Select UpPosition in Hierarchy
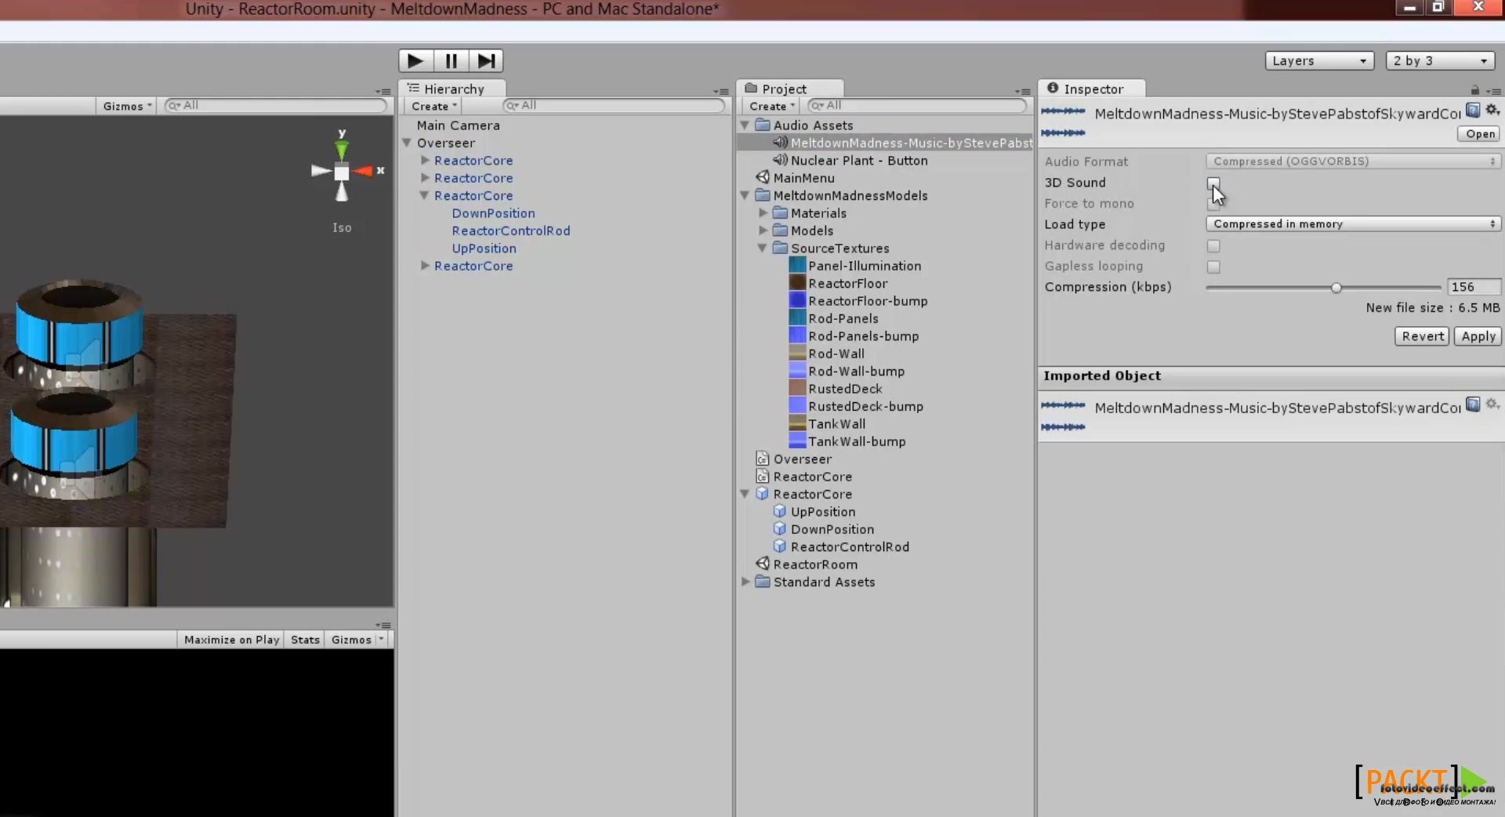Image resolution: width=1505 pixels, height=817 pixels. click(x=484, y=249)
